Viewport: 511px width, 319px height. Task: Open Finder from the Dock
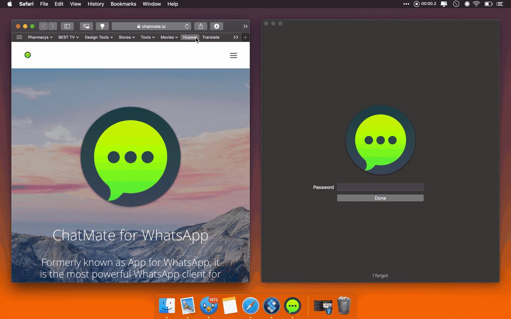(x=167, y=305)
